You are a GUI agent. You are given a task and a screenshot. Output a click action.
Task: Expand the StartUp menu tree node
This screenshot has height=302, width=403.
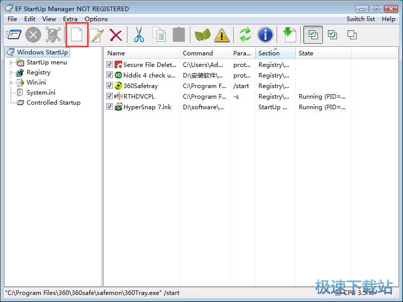[x=11, y=62]
